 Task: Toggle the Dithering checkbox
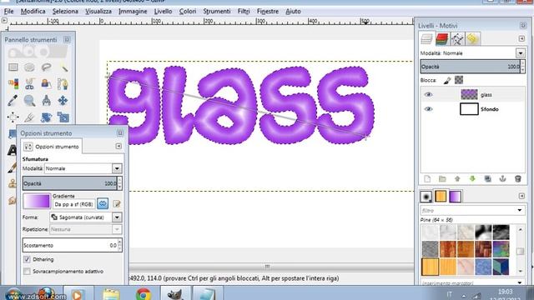tap(27, 259)
